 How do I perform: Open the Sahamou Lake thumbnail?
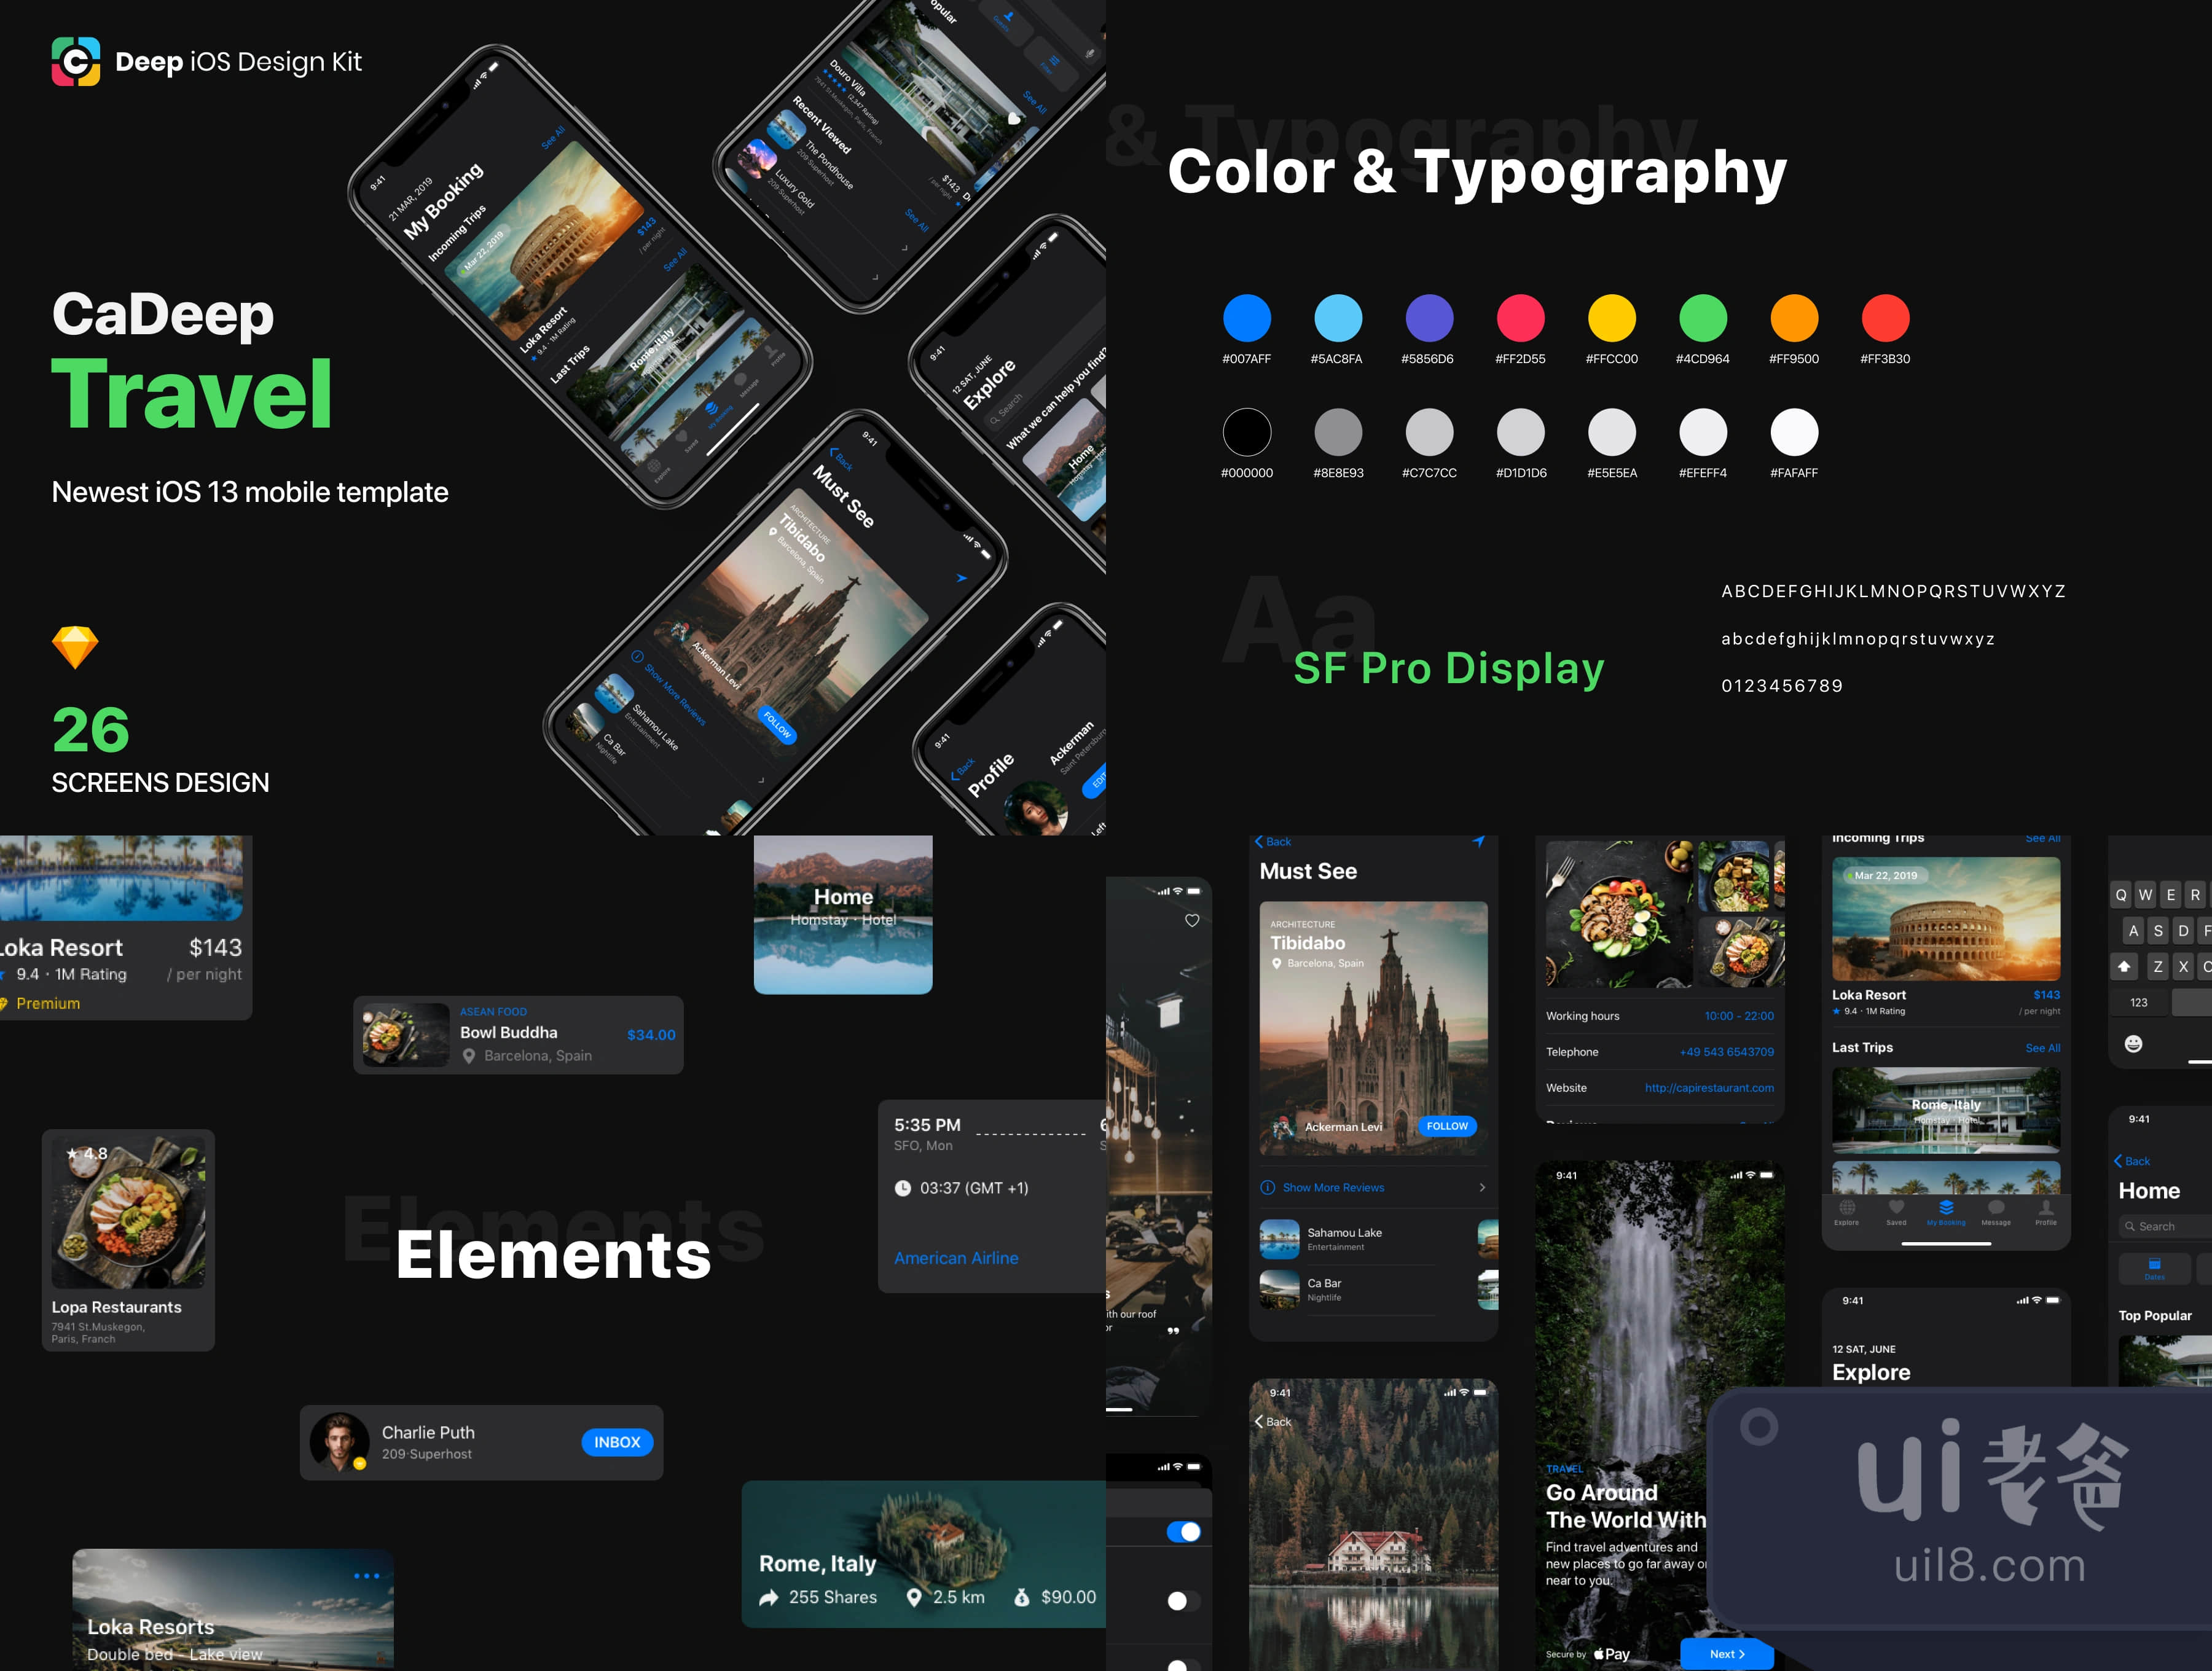[x=1279, y=1239]
